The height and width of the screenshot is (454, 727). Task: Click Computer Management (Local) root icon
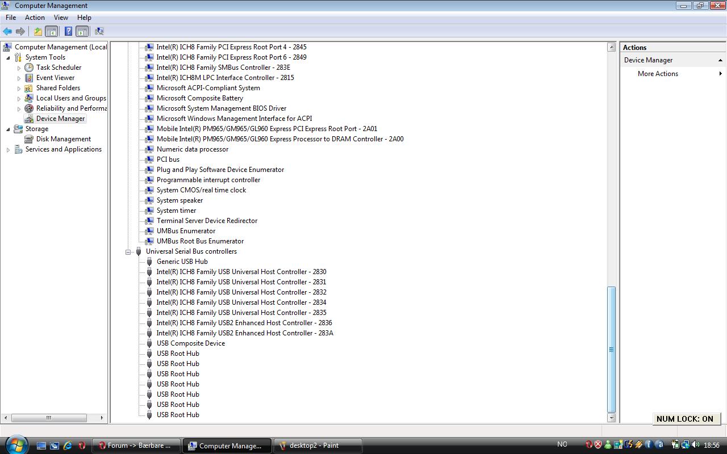[7, 47]
